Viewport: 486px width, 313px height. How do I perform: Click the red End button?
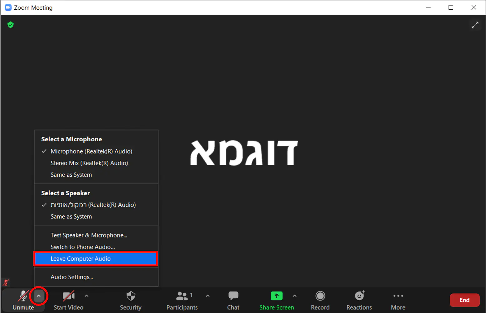click(464, 300)
